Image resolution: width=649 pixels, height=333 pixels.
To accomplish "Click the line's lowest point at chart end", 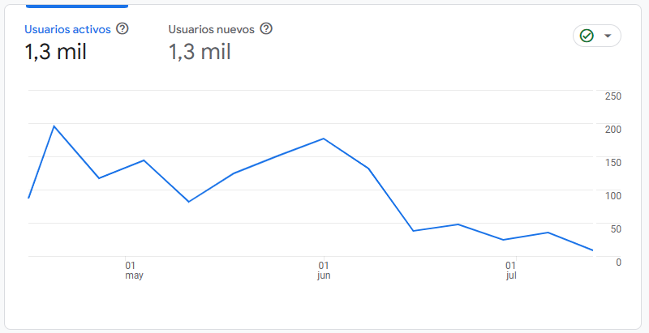I will [x=592, y=250].
